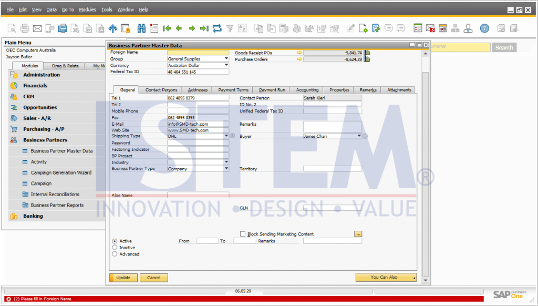538x306 pixels.
Task: Open the Currency dropdown
Action: 226,65
